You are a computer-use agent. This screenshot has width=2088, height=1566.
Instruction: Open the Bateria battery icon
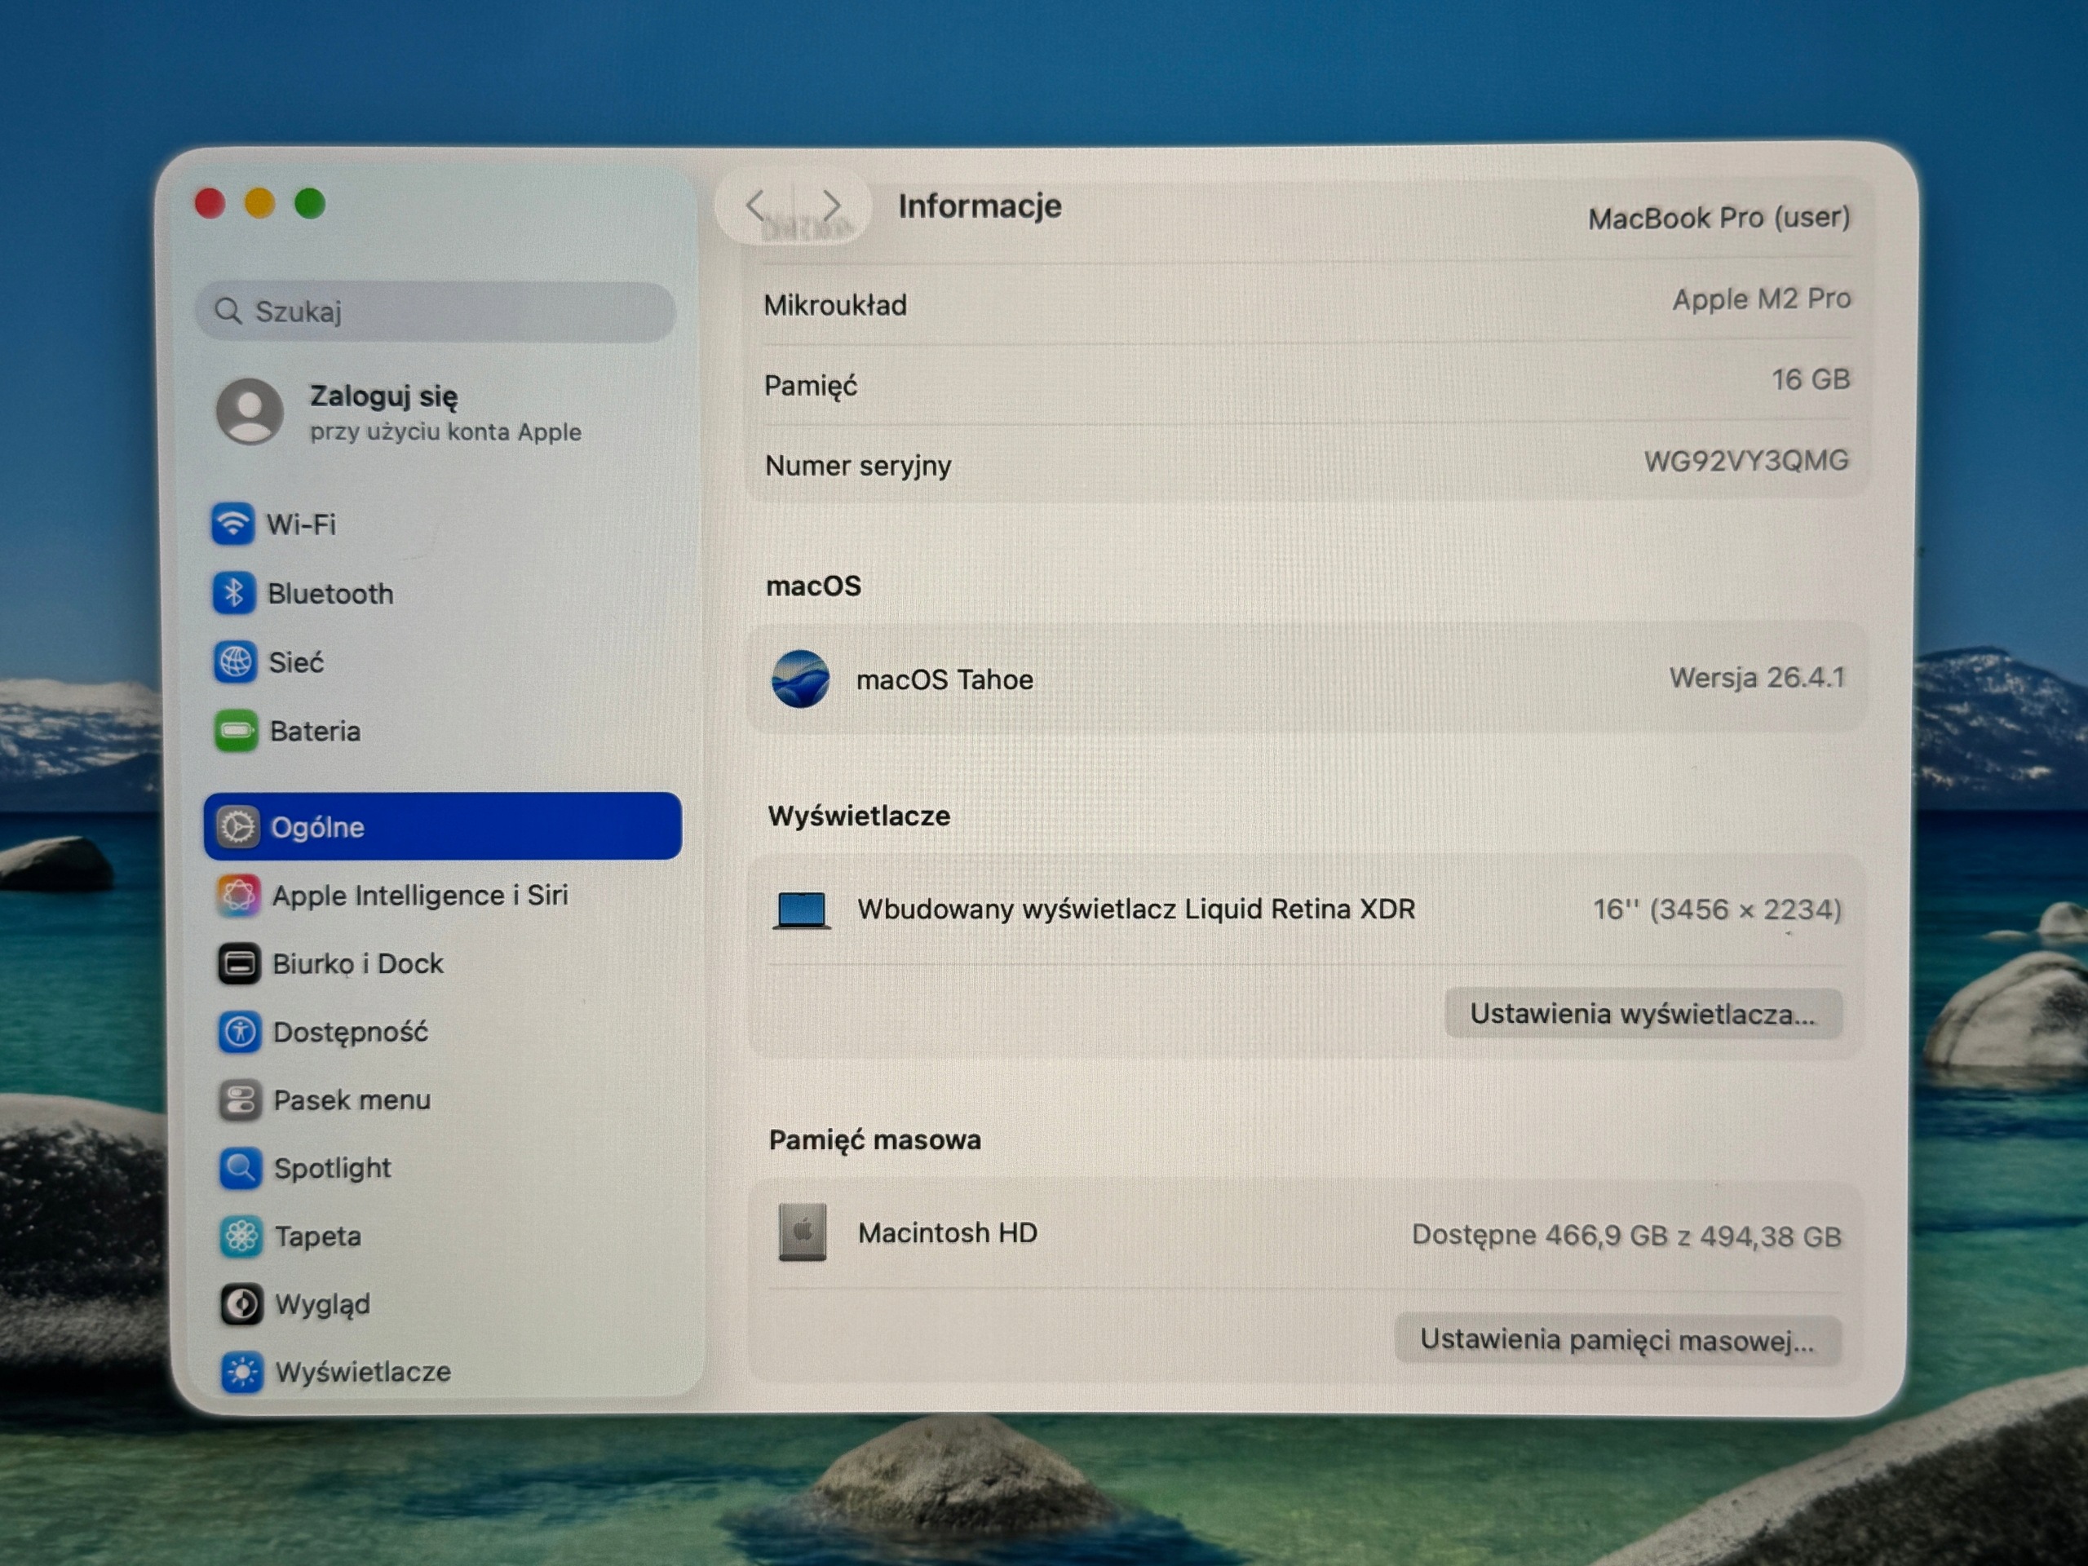point(235,731)
